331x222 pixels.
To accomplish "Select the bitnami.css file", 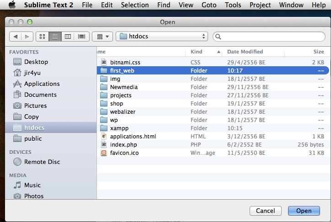I will 213,63.
